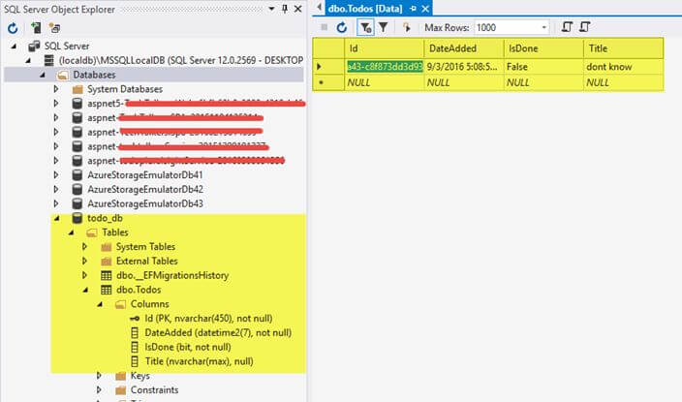Collapse the Databases folder
The width and height of the screenshot is (682, 402).
[43, 75]
